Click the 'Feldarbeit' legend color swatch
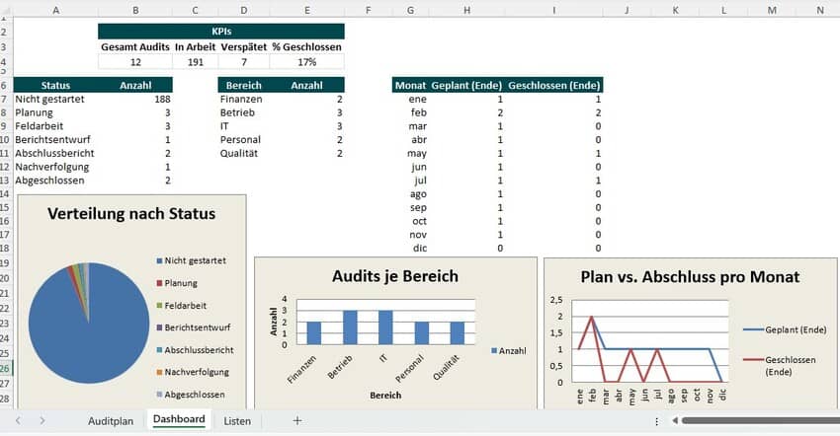This screenshot has height=436, width=840. (x=159, y=306)
